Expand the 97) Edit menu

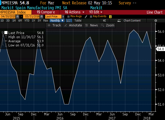pos(94,12)
